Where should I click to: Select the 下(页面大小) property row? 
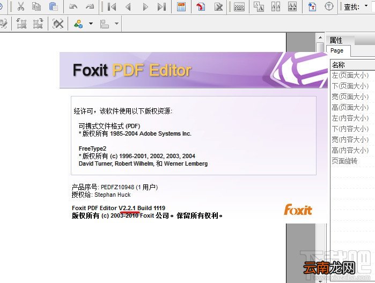352,86
